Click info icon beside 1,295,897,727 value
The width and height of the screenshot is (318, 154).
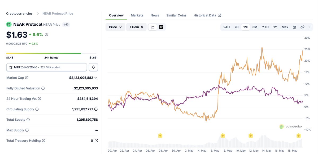96,109
